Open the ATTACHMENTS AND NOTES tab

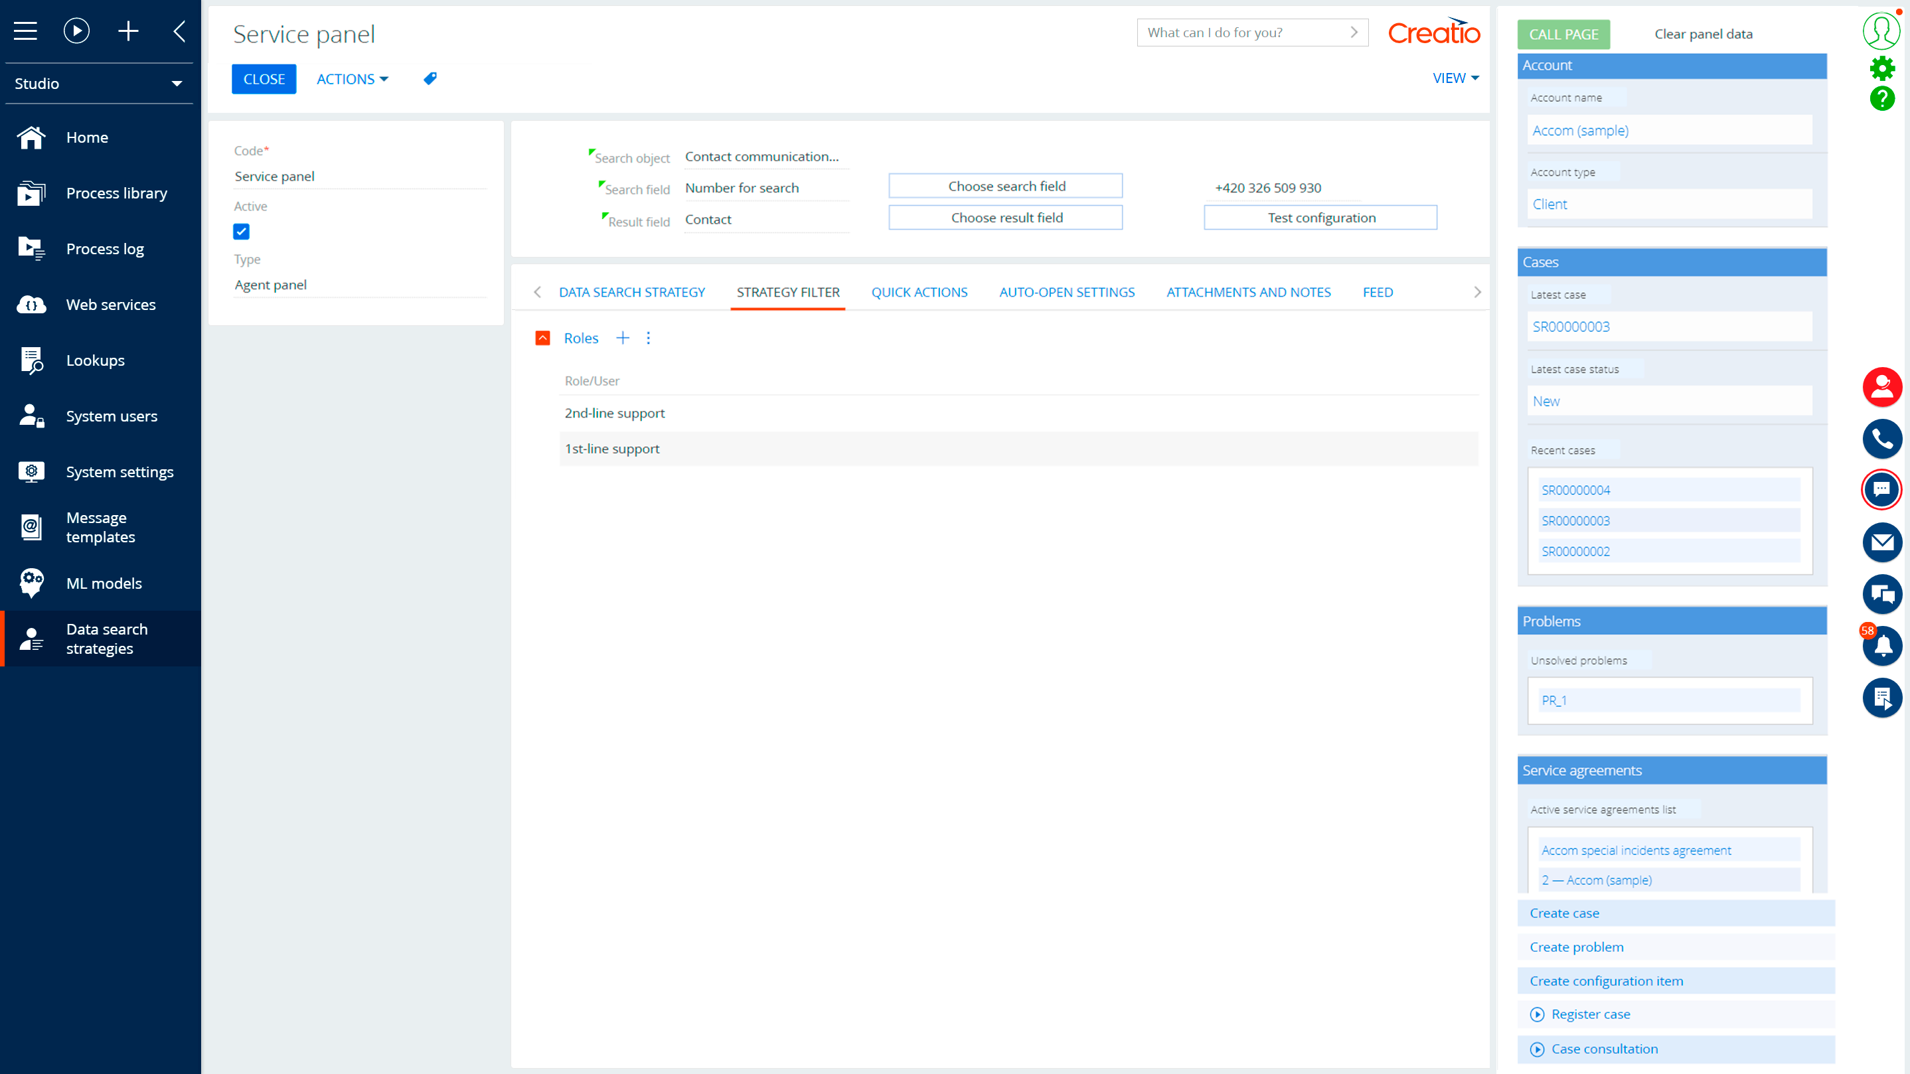point(1249,292)
